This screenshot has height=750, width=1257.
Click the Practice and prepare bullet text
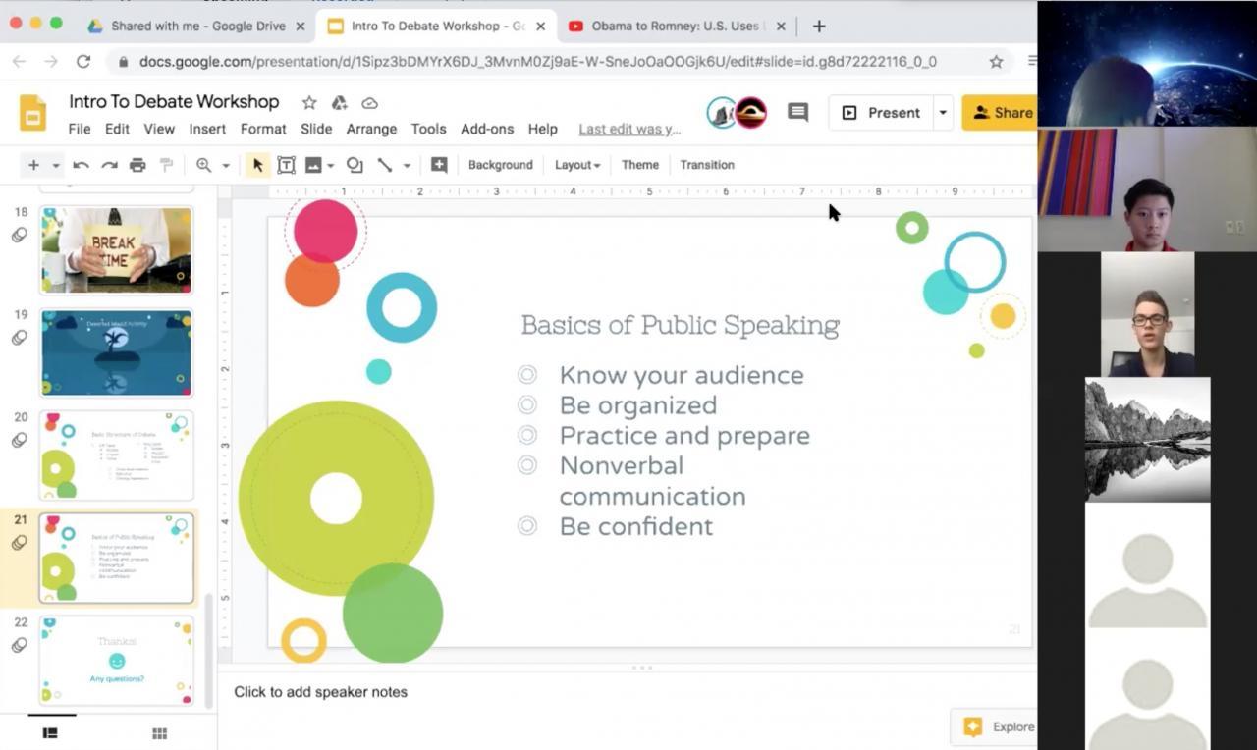pyautogui.click(x=684, y=436)
